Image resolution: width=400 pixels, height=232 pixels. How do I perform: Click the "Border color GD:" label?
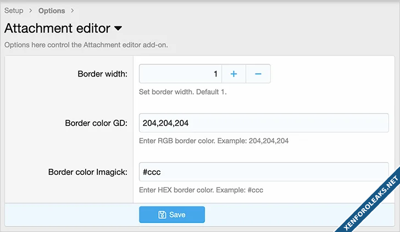point(96,123)
